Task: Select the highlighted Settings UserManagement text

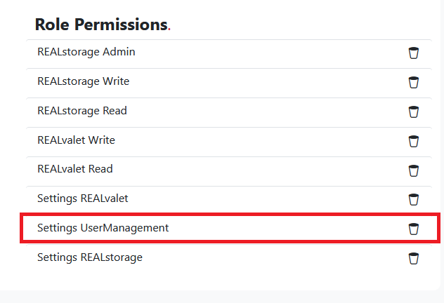Action: (103, 228)
